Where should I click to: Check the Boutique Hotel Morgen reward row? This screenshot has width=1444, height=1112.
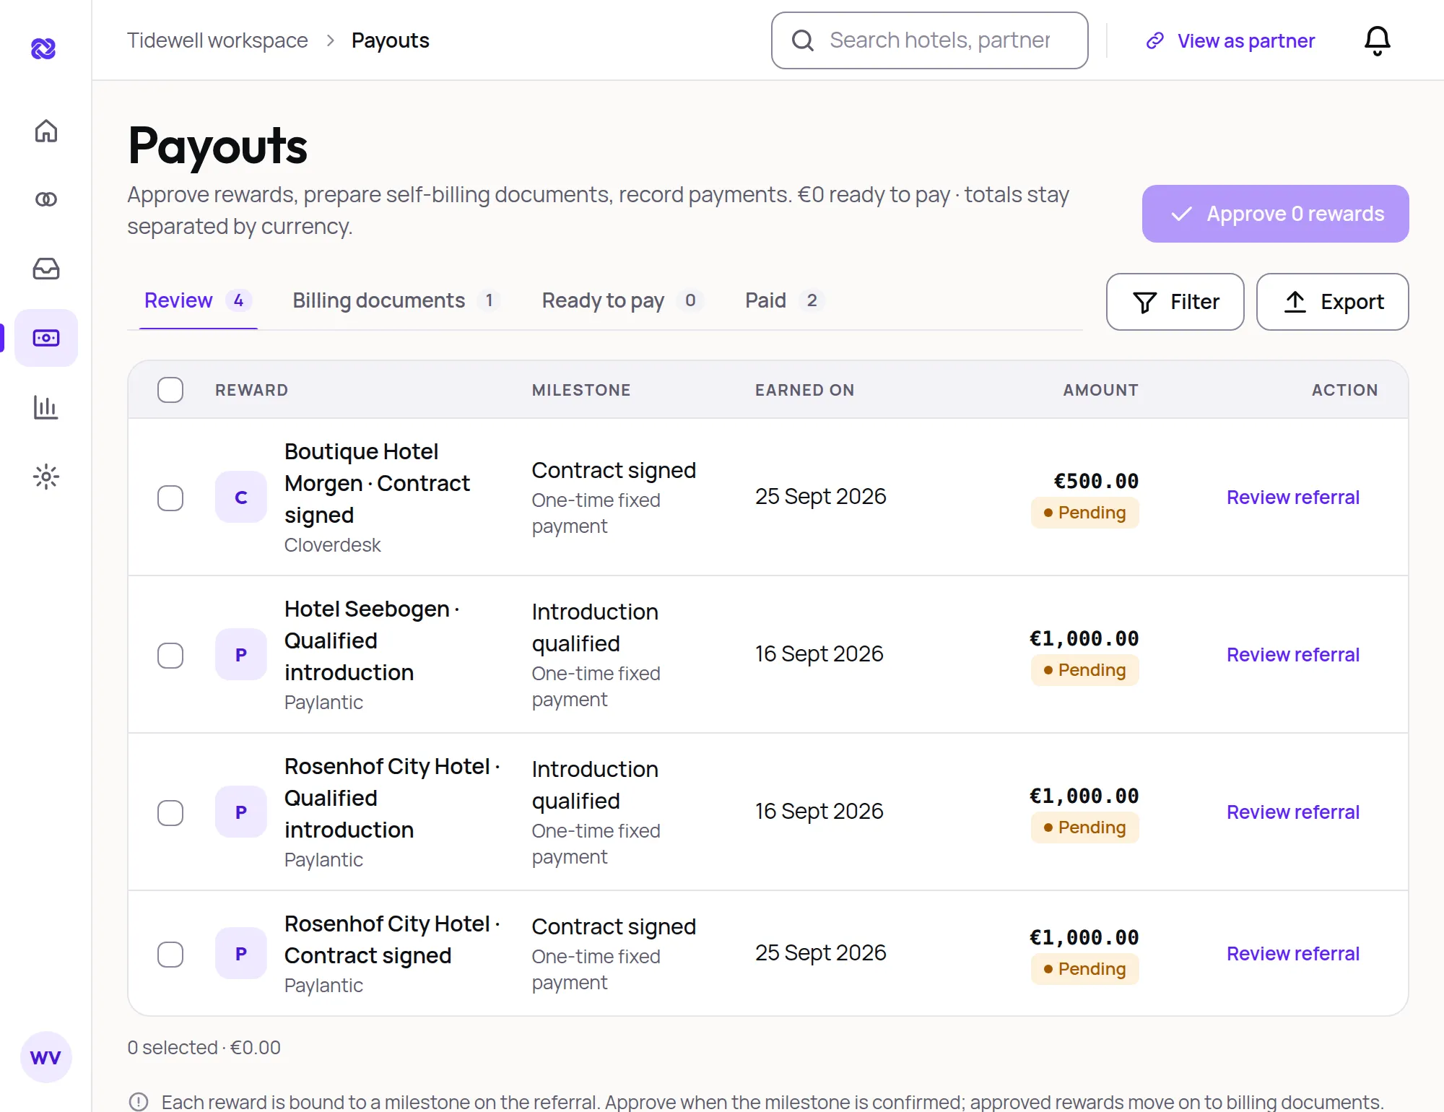point(170,498)
